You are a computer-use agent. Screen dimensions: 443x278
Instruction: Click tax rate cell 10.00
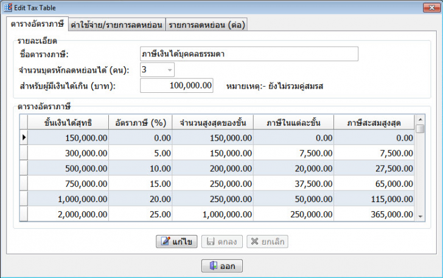(141, 168)
